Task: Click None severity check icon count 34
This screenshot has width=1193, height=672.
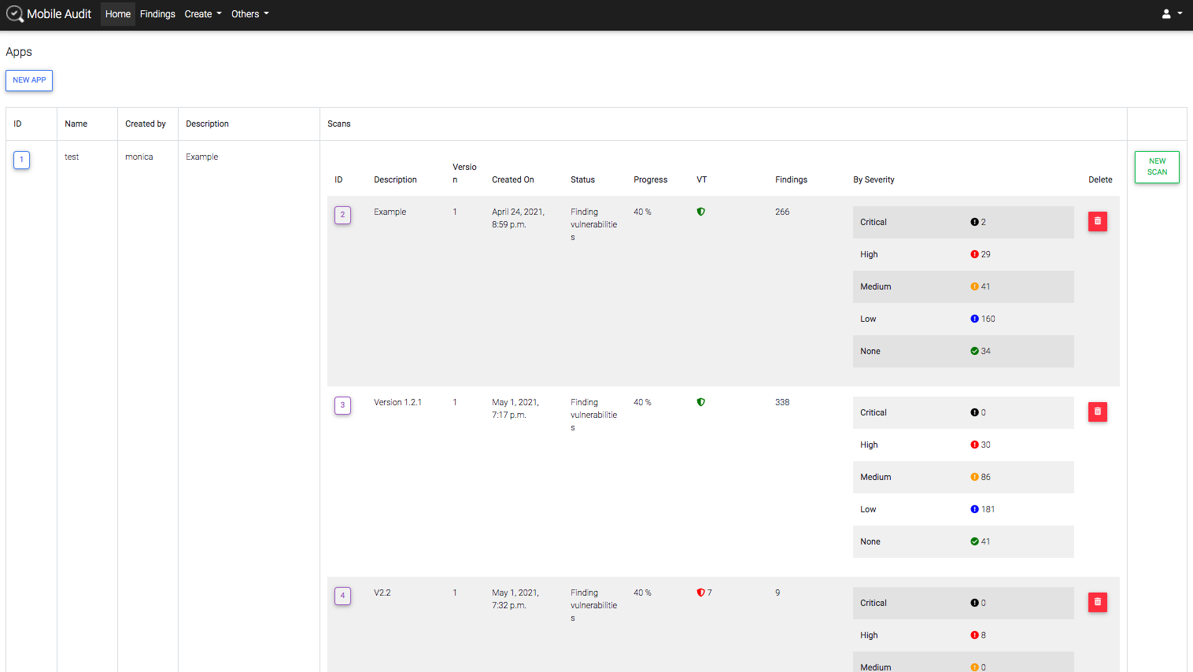Action: [974, 351]
